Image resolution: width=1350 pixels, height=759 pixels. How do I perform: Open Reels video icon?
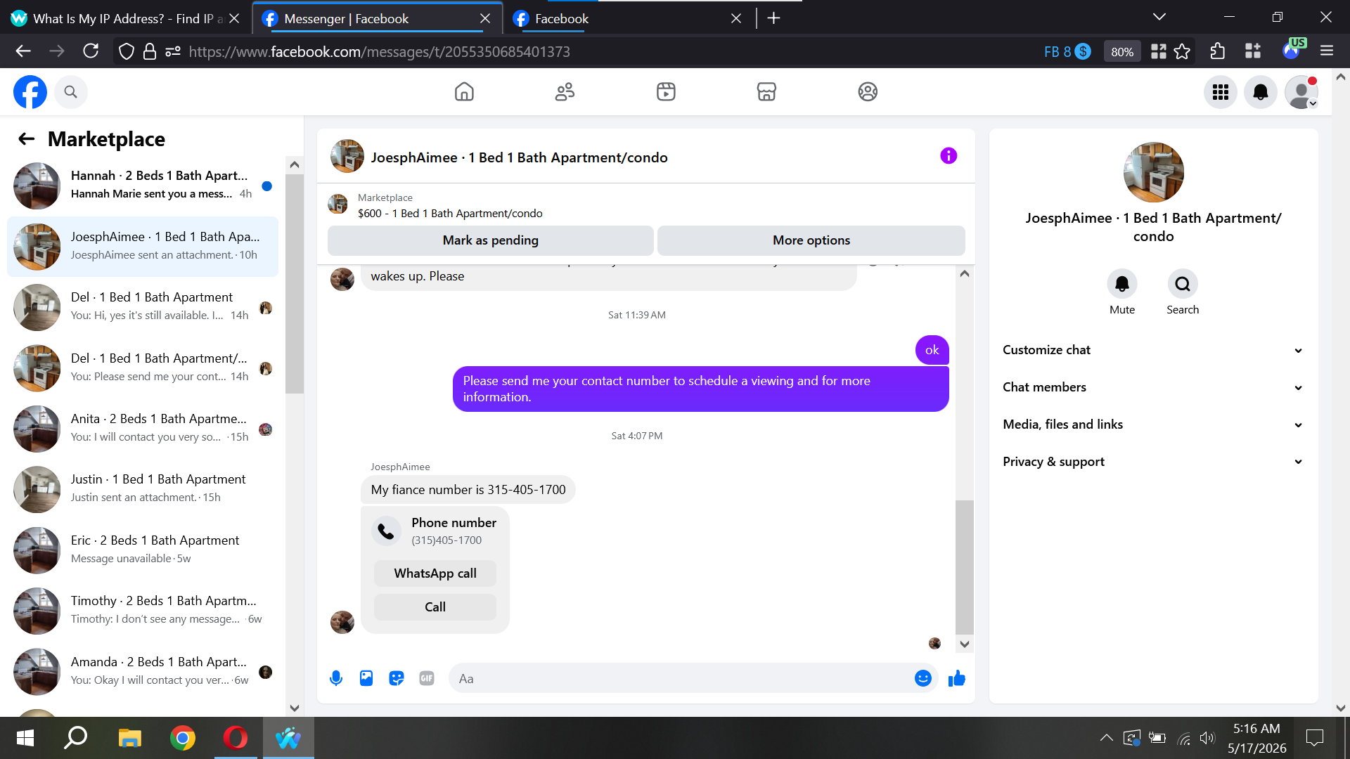click(666, 92)
